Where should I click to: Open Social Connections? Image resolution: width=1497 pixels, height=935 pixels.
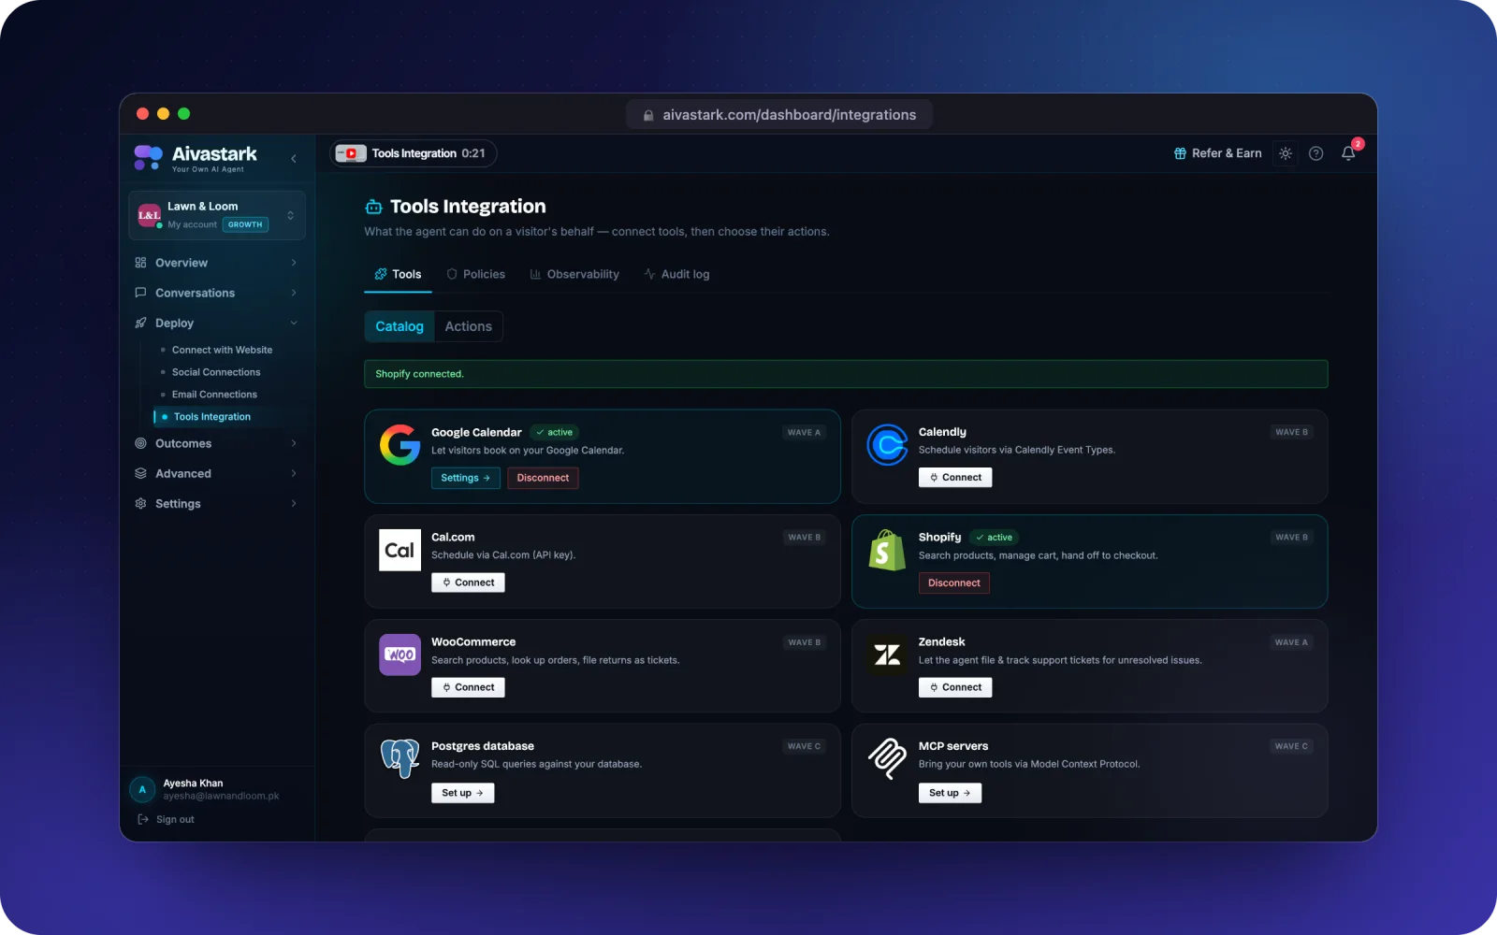click(x=216, y=372)
